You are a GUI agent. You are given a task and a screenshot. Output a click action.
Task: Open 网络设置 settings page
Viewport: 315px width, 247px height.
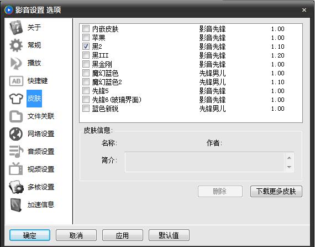pos(41,134)
